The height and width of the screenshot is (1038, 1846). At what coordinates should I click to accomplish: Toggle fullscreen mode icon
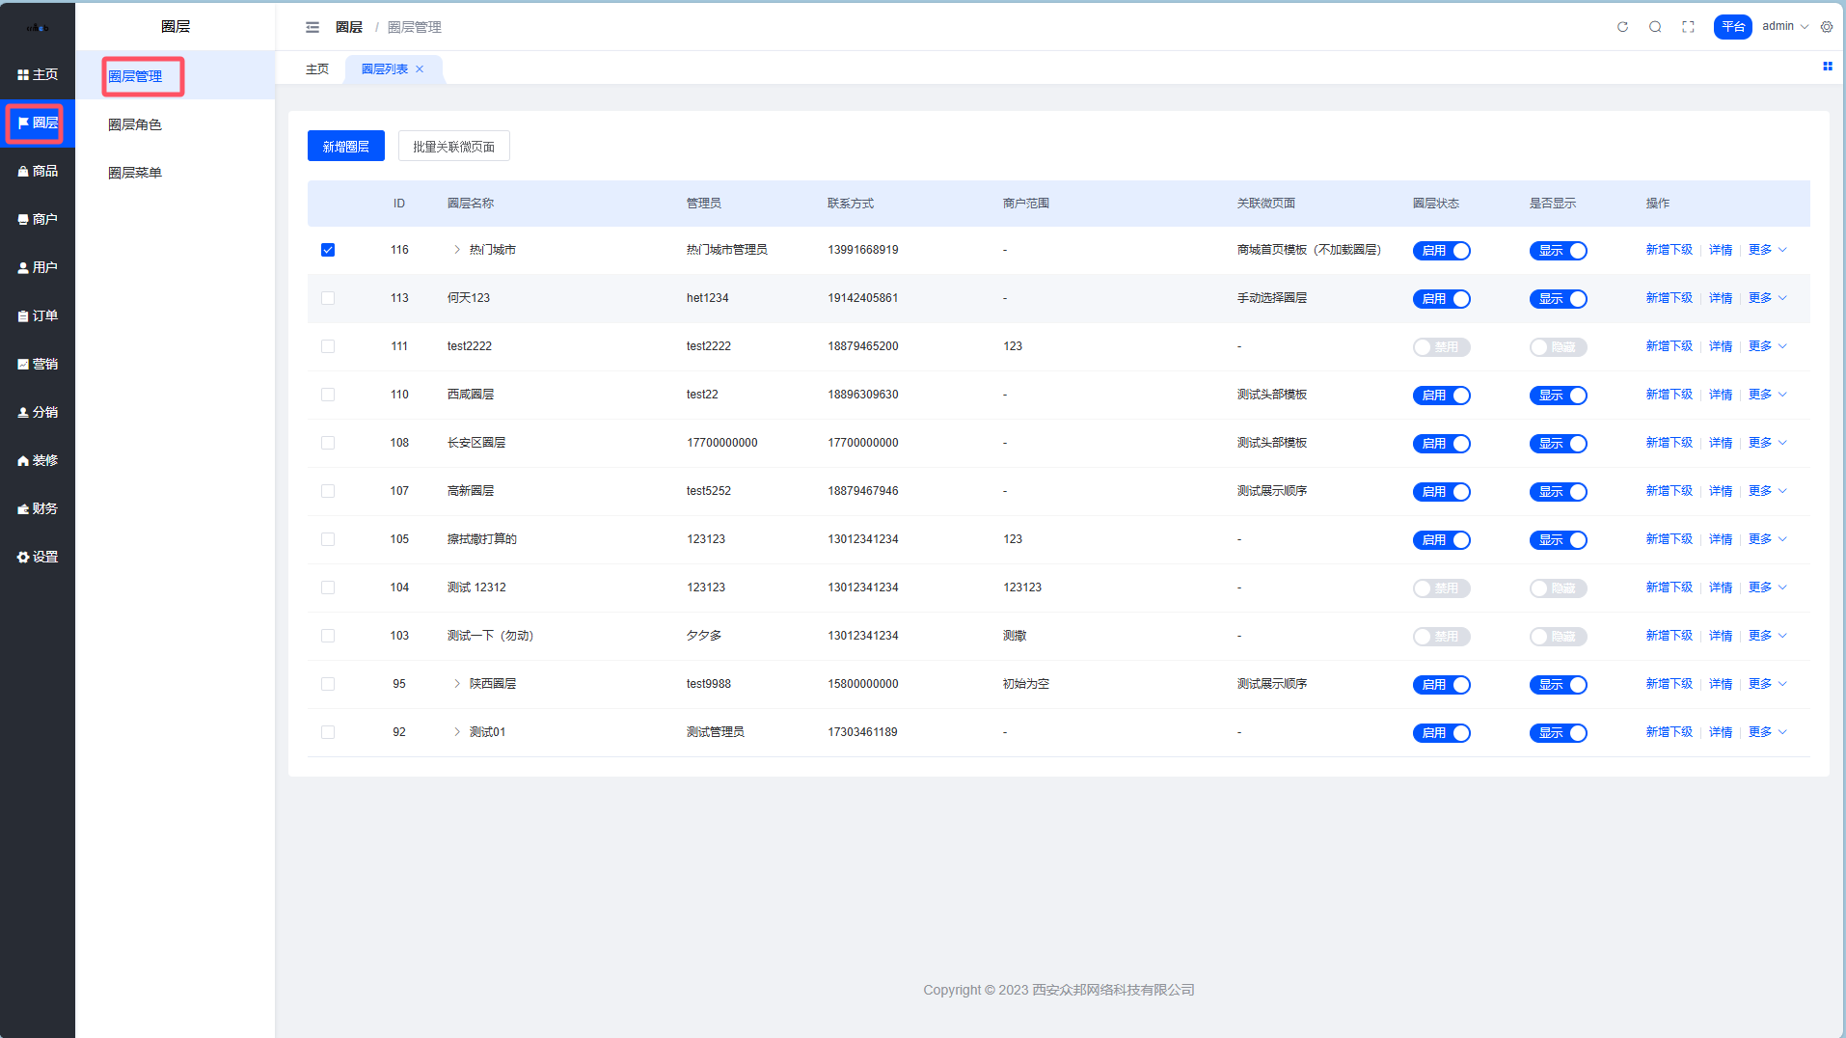tap(1688, 27)
